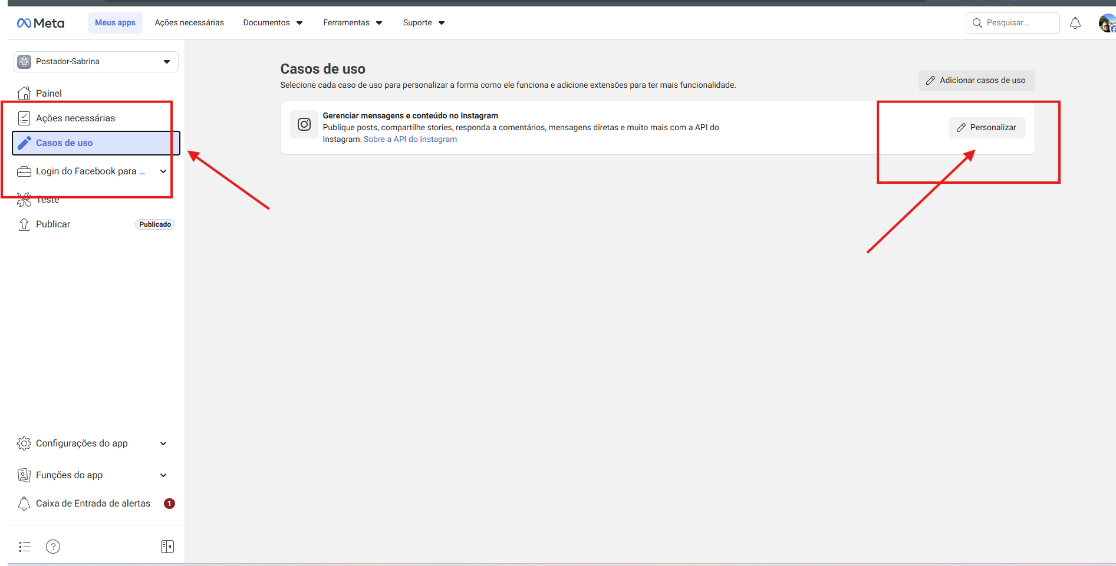This screenshot has width=1116, height=566.
Task: Open the Postador-Sabrina app selector dropdown
Action: (96, 62)
